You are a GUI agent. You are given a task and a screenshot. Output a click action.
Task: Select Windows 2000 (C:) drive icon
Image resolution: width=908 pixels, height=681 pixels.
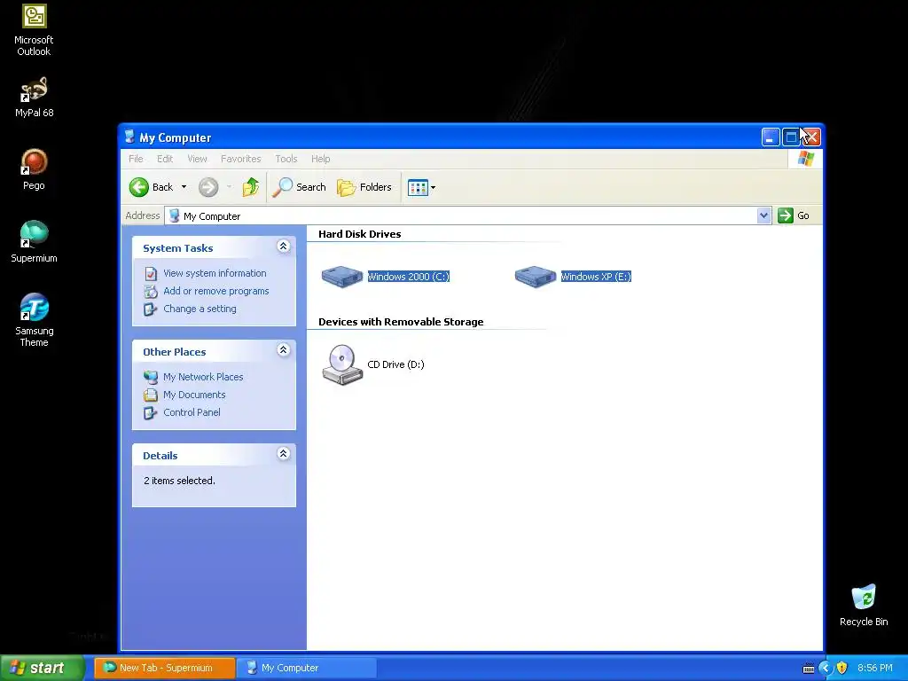click(342, 277)
